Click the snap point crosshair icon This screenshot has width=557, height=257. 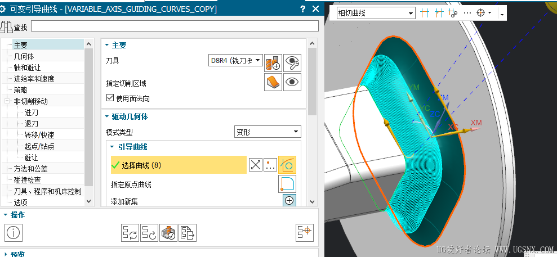click(480, 13)
